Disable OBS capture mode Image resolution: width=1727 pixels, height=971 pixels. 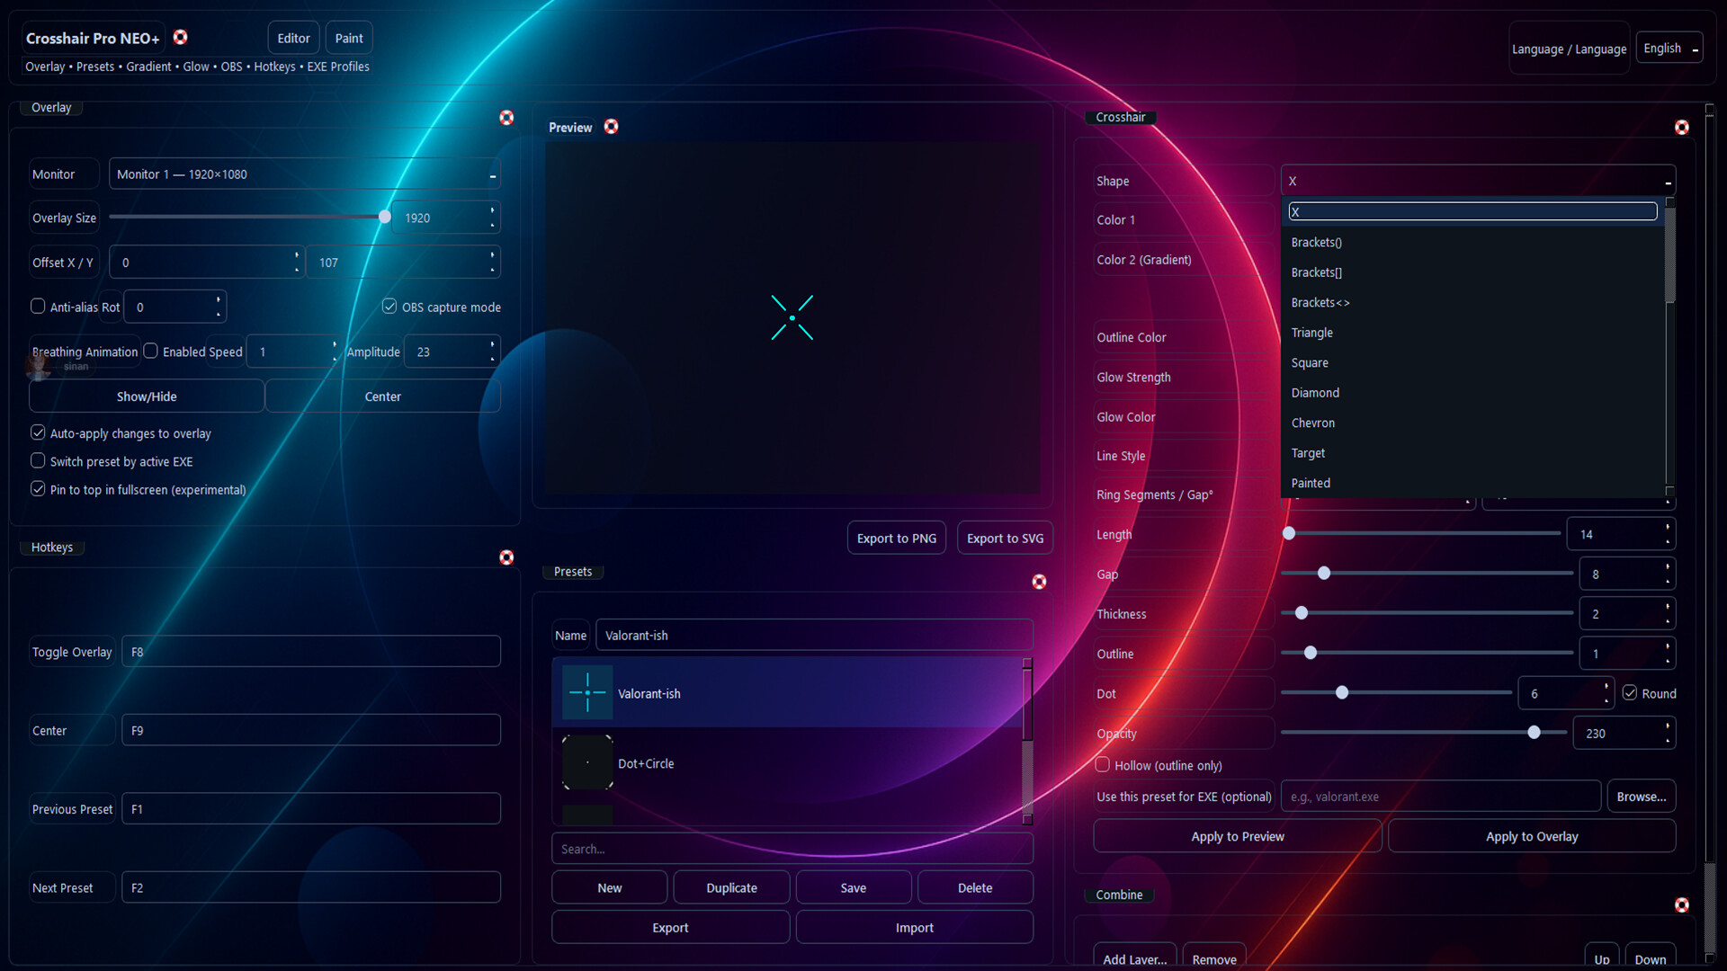click(389, 306)
